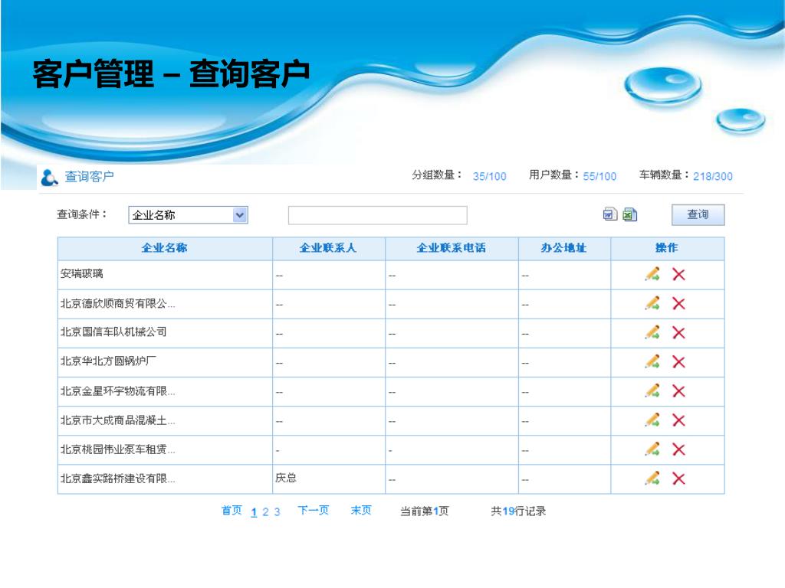Edit the 北京市大成商品混凝土... row
Screen dimensions: 785x588
tap(652, 420)
